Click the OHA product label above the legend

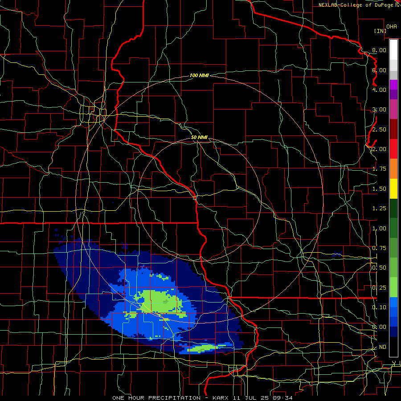[392, 27]
